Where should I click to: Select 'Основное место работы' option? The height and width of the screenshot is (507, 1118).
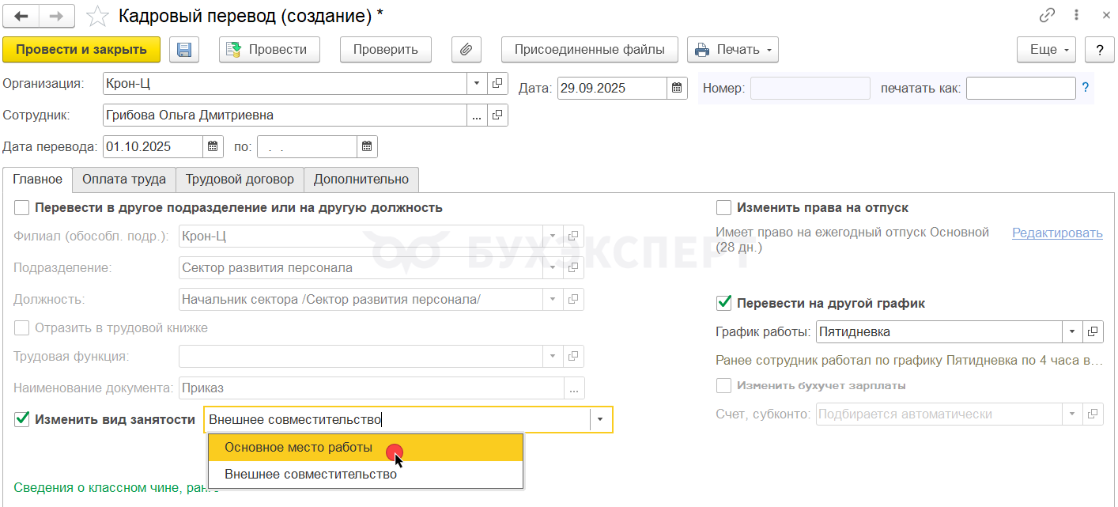[x=298, y=447]
